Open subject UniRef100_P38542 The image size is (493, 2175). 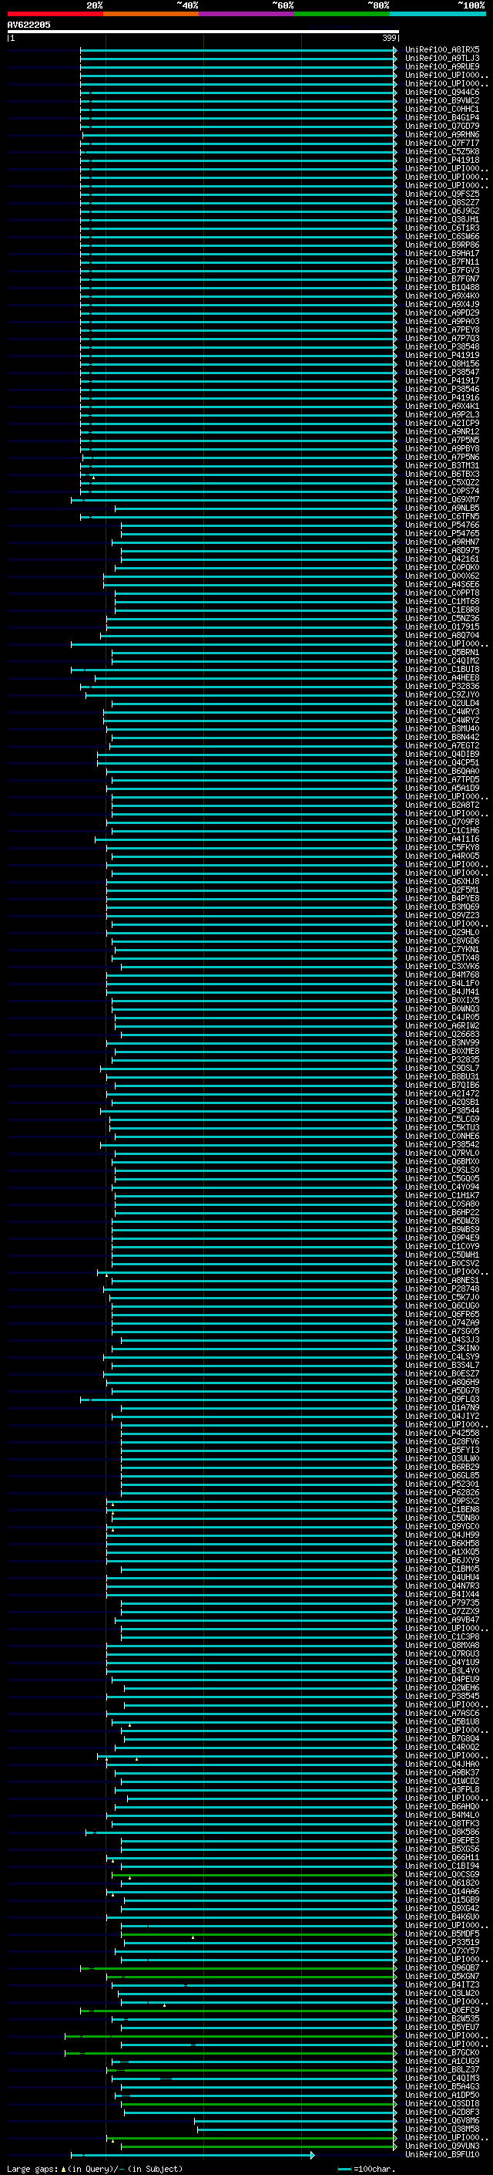[441, 1145]
